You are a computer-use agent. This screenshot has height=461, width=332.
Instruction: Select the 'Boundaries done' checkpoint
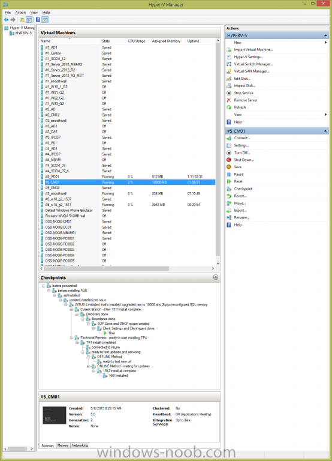(x=103, y=319)
